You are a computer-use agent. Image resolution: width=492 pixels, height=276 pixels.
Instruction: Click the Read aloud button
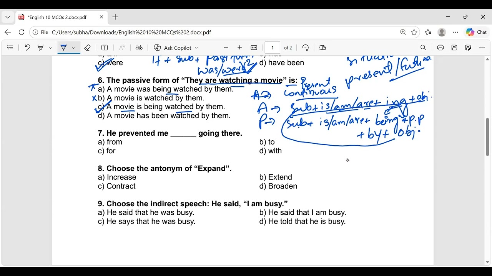122,48
